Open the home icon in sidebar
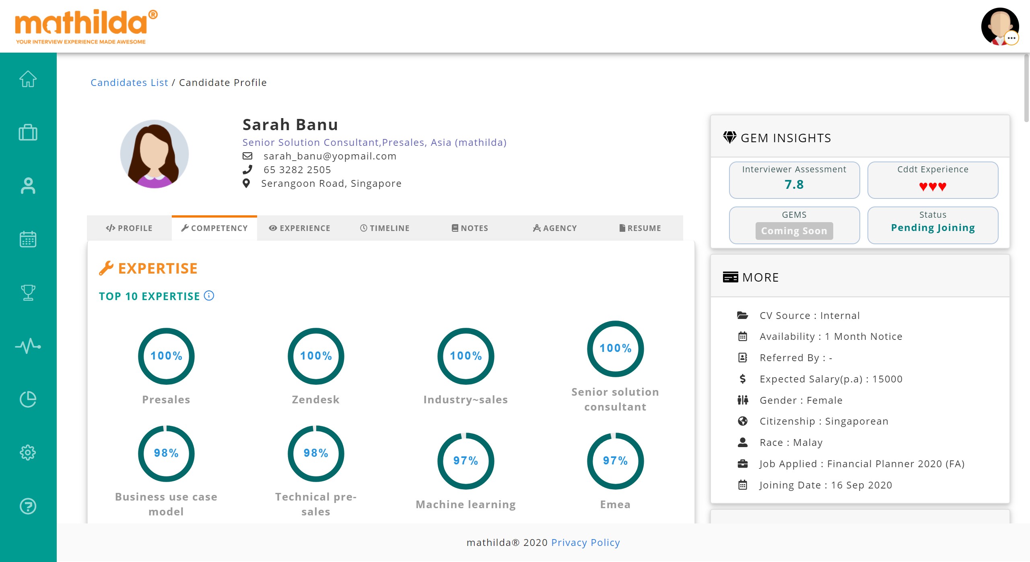The width and height of the screenshot is (1030, 562). [x=28, y=79]
